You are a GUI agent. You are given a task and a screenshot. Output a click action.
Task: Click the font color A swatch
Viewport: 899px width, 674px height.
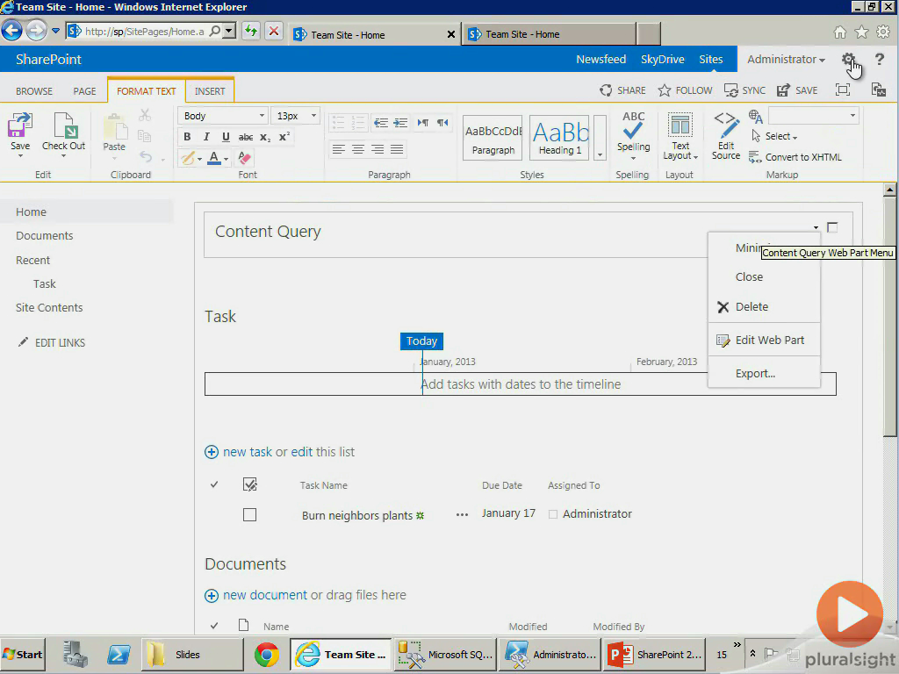tap(214, 158)
